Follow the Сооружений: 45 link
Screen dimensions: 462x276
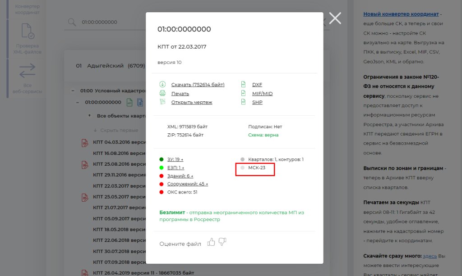tap(187, 184)
